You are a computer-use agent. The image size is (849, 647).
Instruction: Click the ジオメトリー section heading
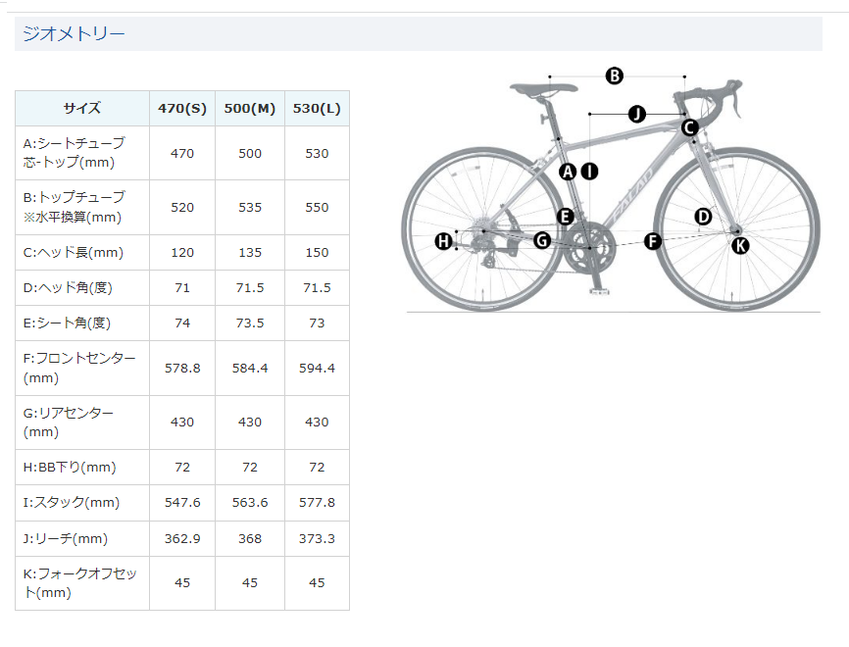tap(74, 34)
